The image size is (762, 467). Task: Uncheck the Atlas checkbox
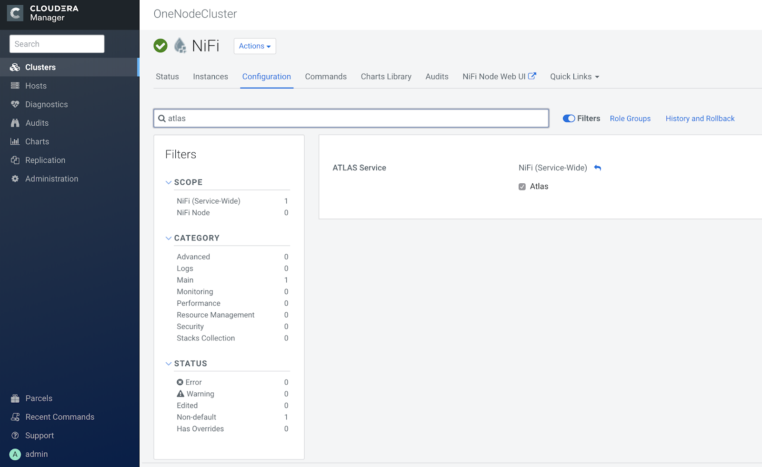pos(522,187)
